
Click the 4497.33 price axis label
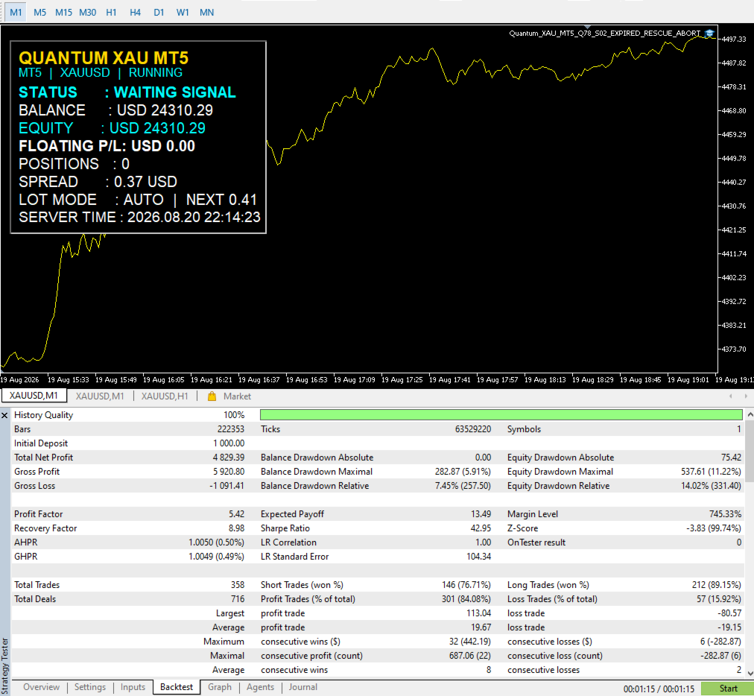(733, 39)
